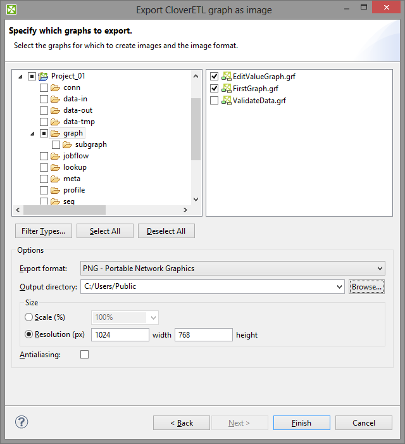Click the ValidateData.grf graph file icon

(227, 100)
